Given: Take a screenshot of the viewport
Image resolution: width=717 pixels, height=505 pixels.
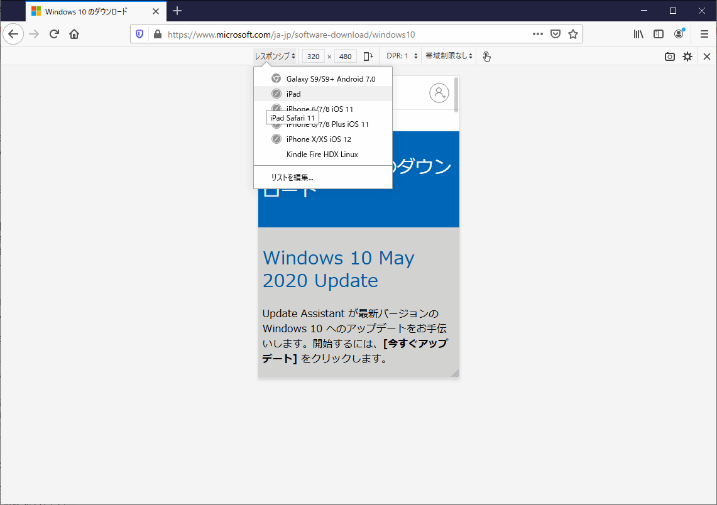Looking at the screenshot, I should (669, 57).
